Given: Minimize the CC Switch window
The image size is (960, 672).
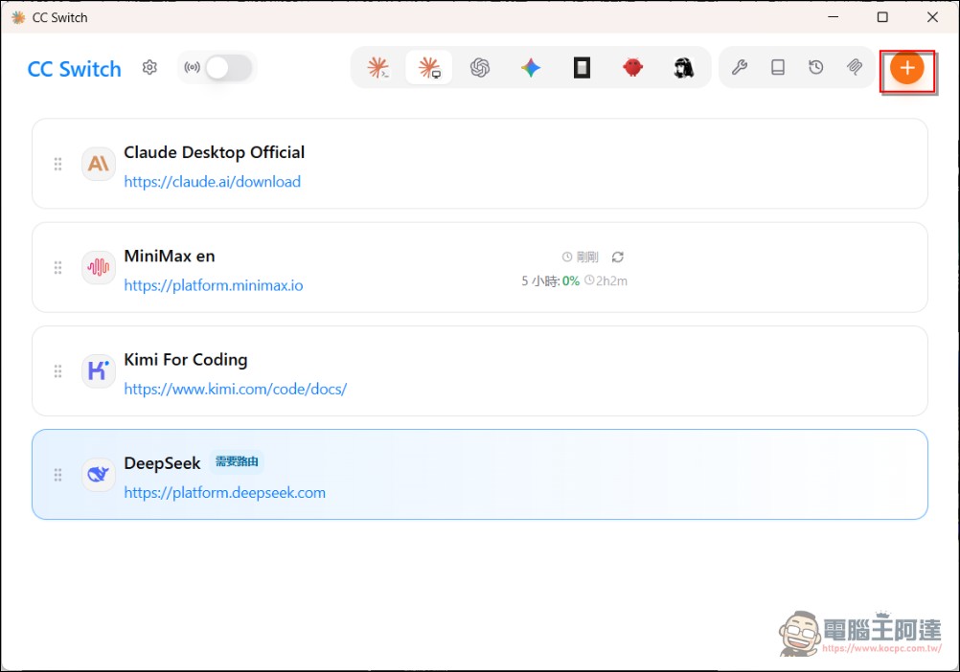Looking at the screenshot, I should coord(833,17).
